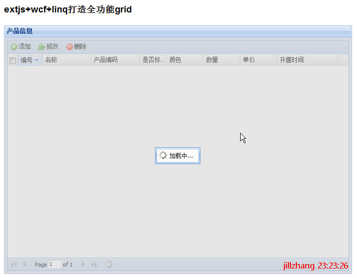The width and height of the screenshot is (357, 278).
Task: Click the 修改 (Edit) puzzle-piece icon
Action: (x=42, y=47)
